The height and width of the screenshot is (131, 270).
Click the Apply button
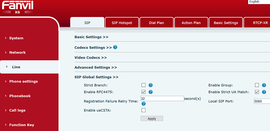pos(152,119)
